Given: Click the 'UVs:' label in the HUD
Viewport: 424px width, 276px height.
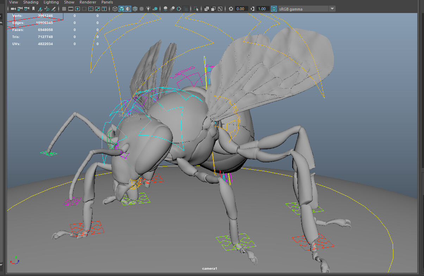Looking at the screenshot, I should point(17,44).
